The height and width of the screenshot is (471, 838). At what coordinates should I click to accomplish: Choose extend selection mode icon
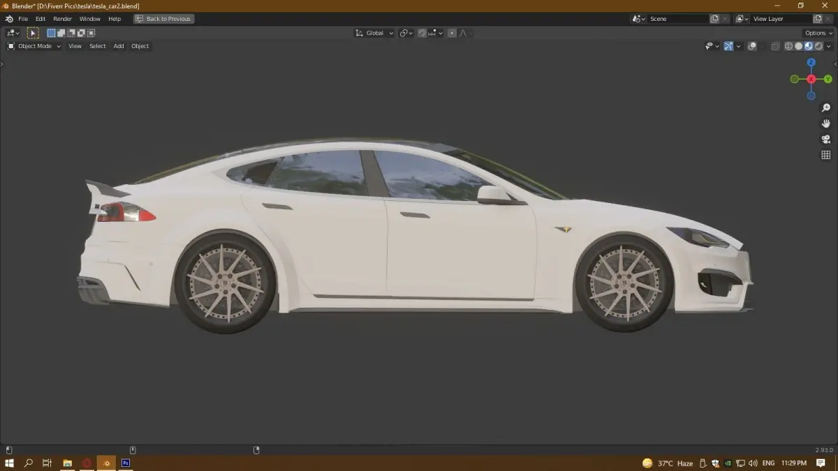[61, 33]
